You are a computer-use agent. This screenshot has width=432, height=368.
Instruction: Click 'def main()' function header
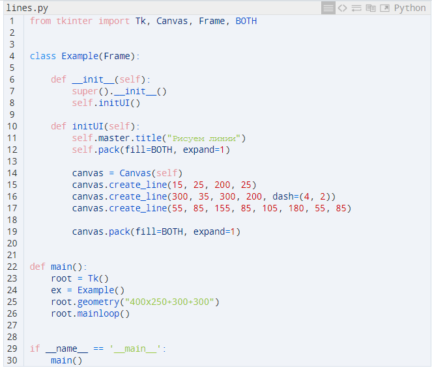(x=58, y=267)
